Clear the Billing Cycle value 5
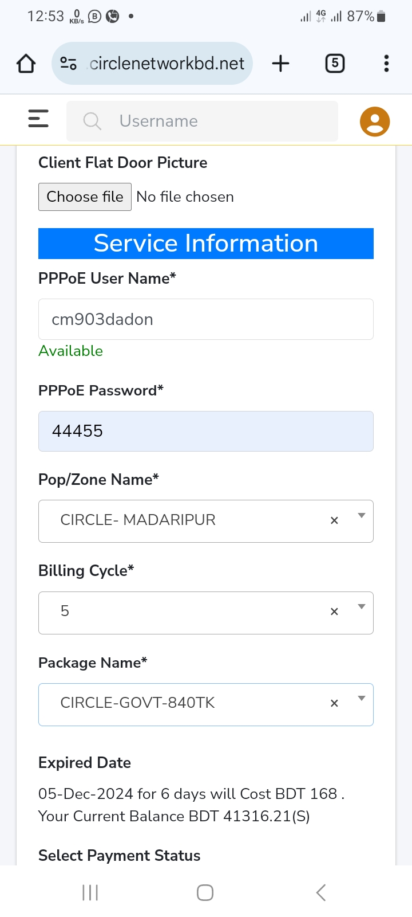 [334, 612]
